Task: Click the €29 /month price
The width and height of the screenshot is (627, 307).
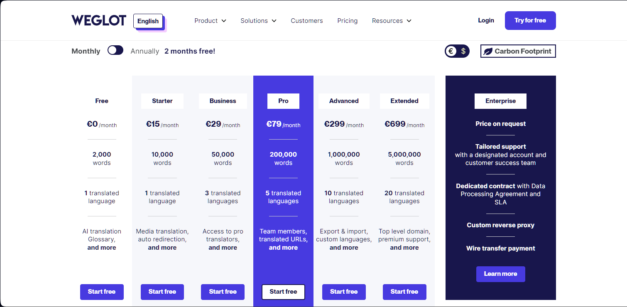Action: tap(223, 124)
